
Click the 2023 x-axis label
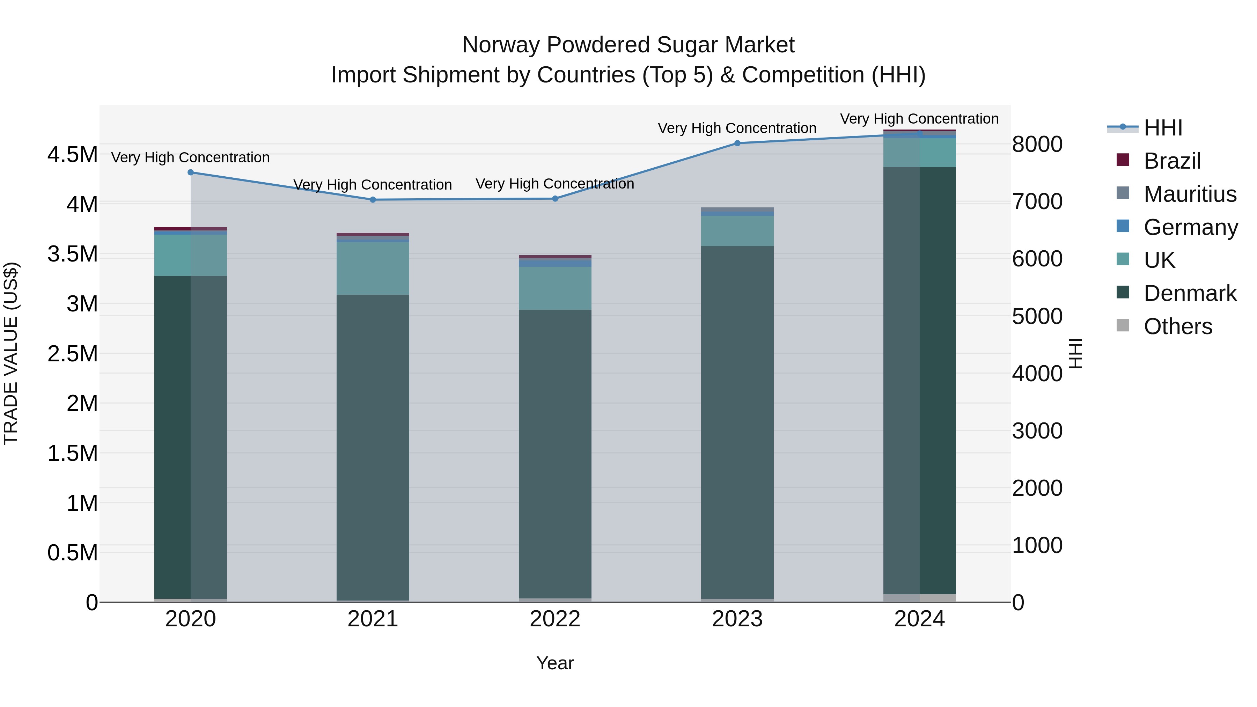[x=737, y=619]
